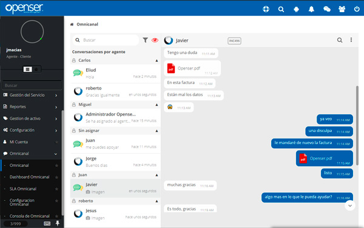This screenshot has width=364, height=228.
Task: Click the Android icon in the header
Action: (x=296, y=9)
